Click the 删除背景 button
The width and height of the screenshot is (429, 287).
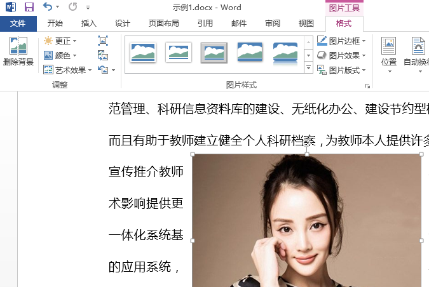tap(18, 51)
